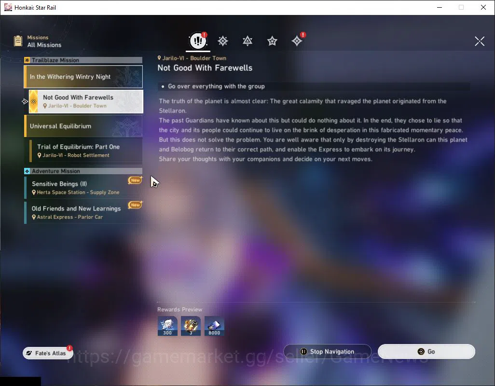Switch to the triangle Companion Mission filter tab
This screenshot has height=386, width=495.
point(247,41)
